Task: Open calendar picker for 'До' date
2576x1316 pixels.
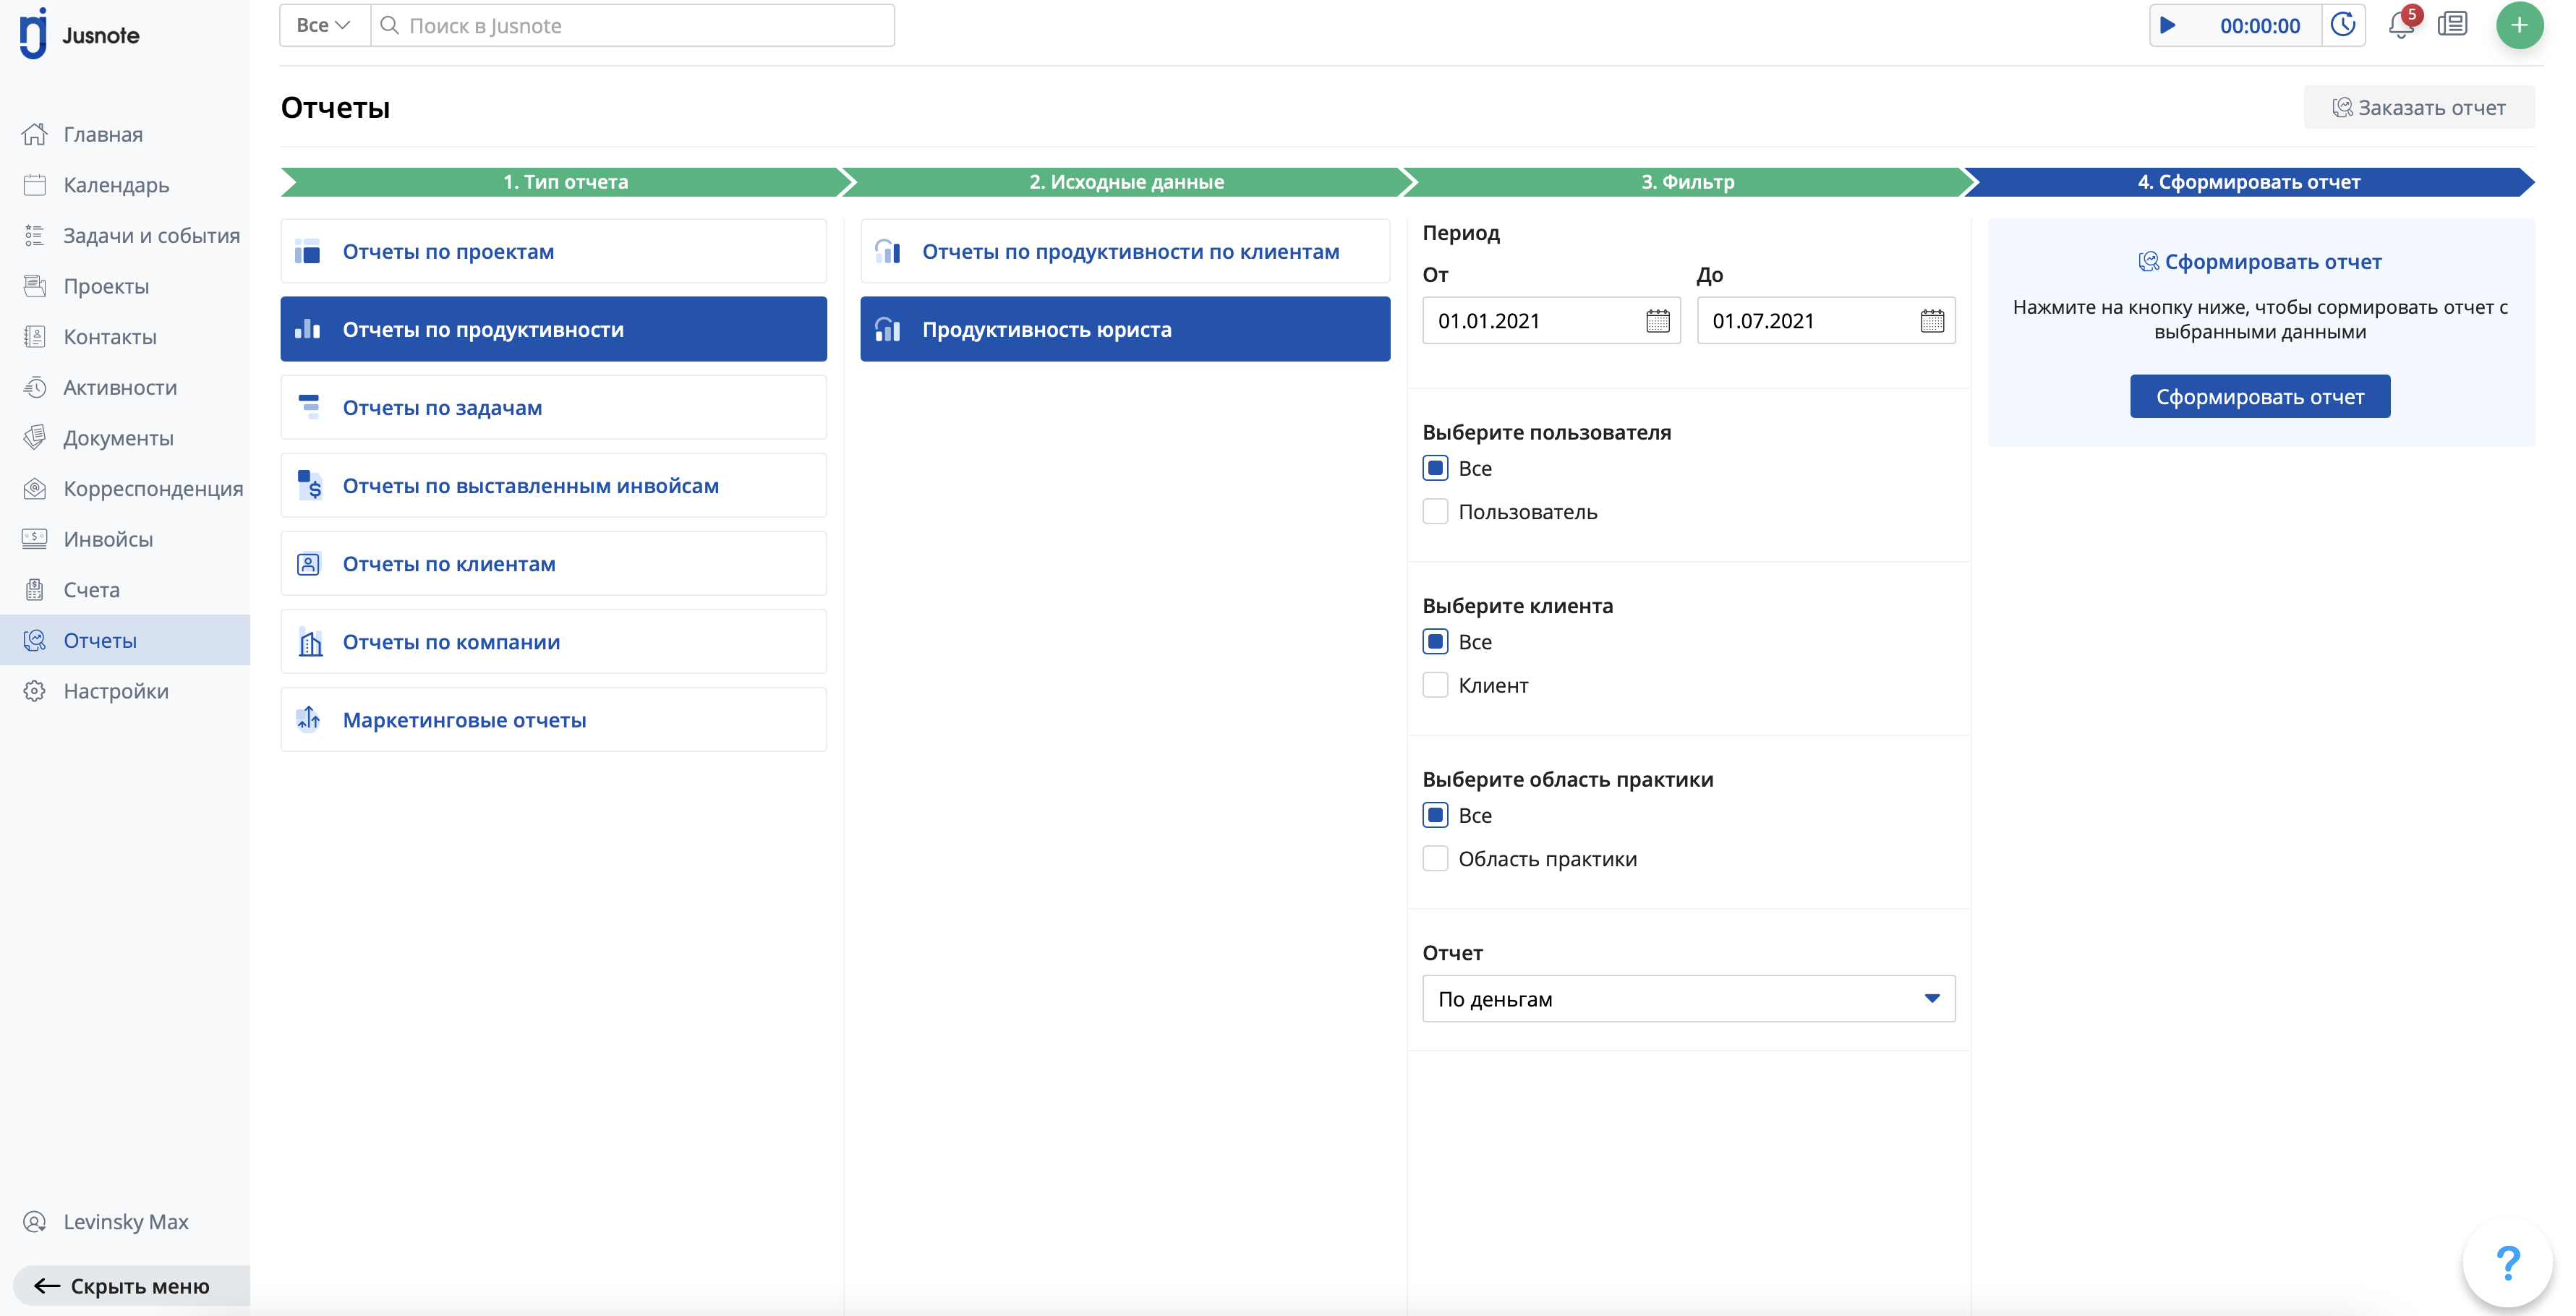Action: [1931, 321]
